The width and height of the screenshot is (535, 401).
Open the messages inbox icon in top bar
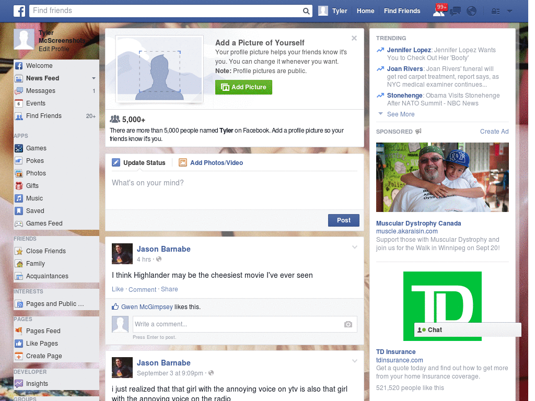455,11
